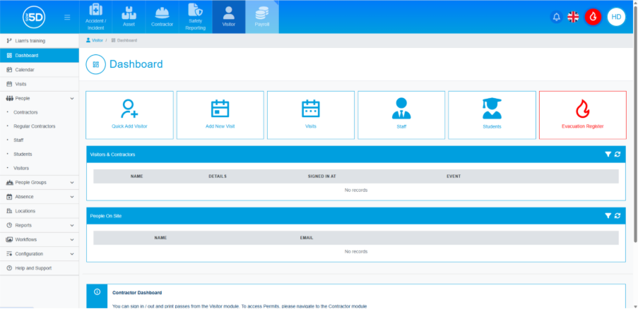Switch to the Contractor module tab

pos(162,17)
